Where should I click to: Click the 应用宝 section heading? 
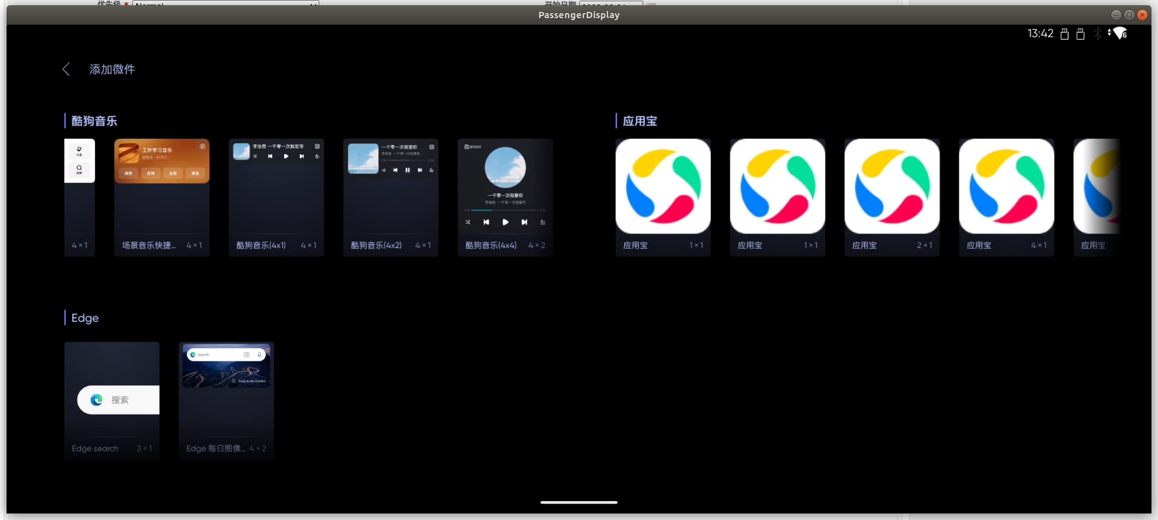tap(640, 121)
